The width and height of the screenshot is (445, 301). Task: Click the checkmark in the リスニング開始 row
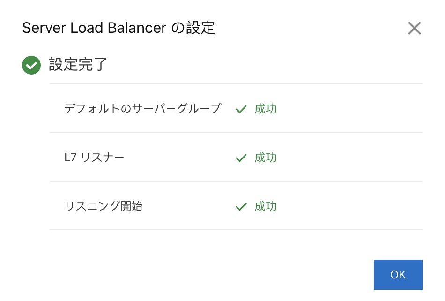pos(241,207)
